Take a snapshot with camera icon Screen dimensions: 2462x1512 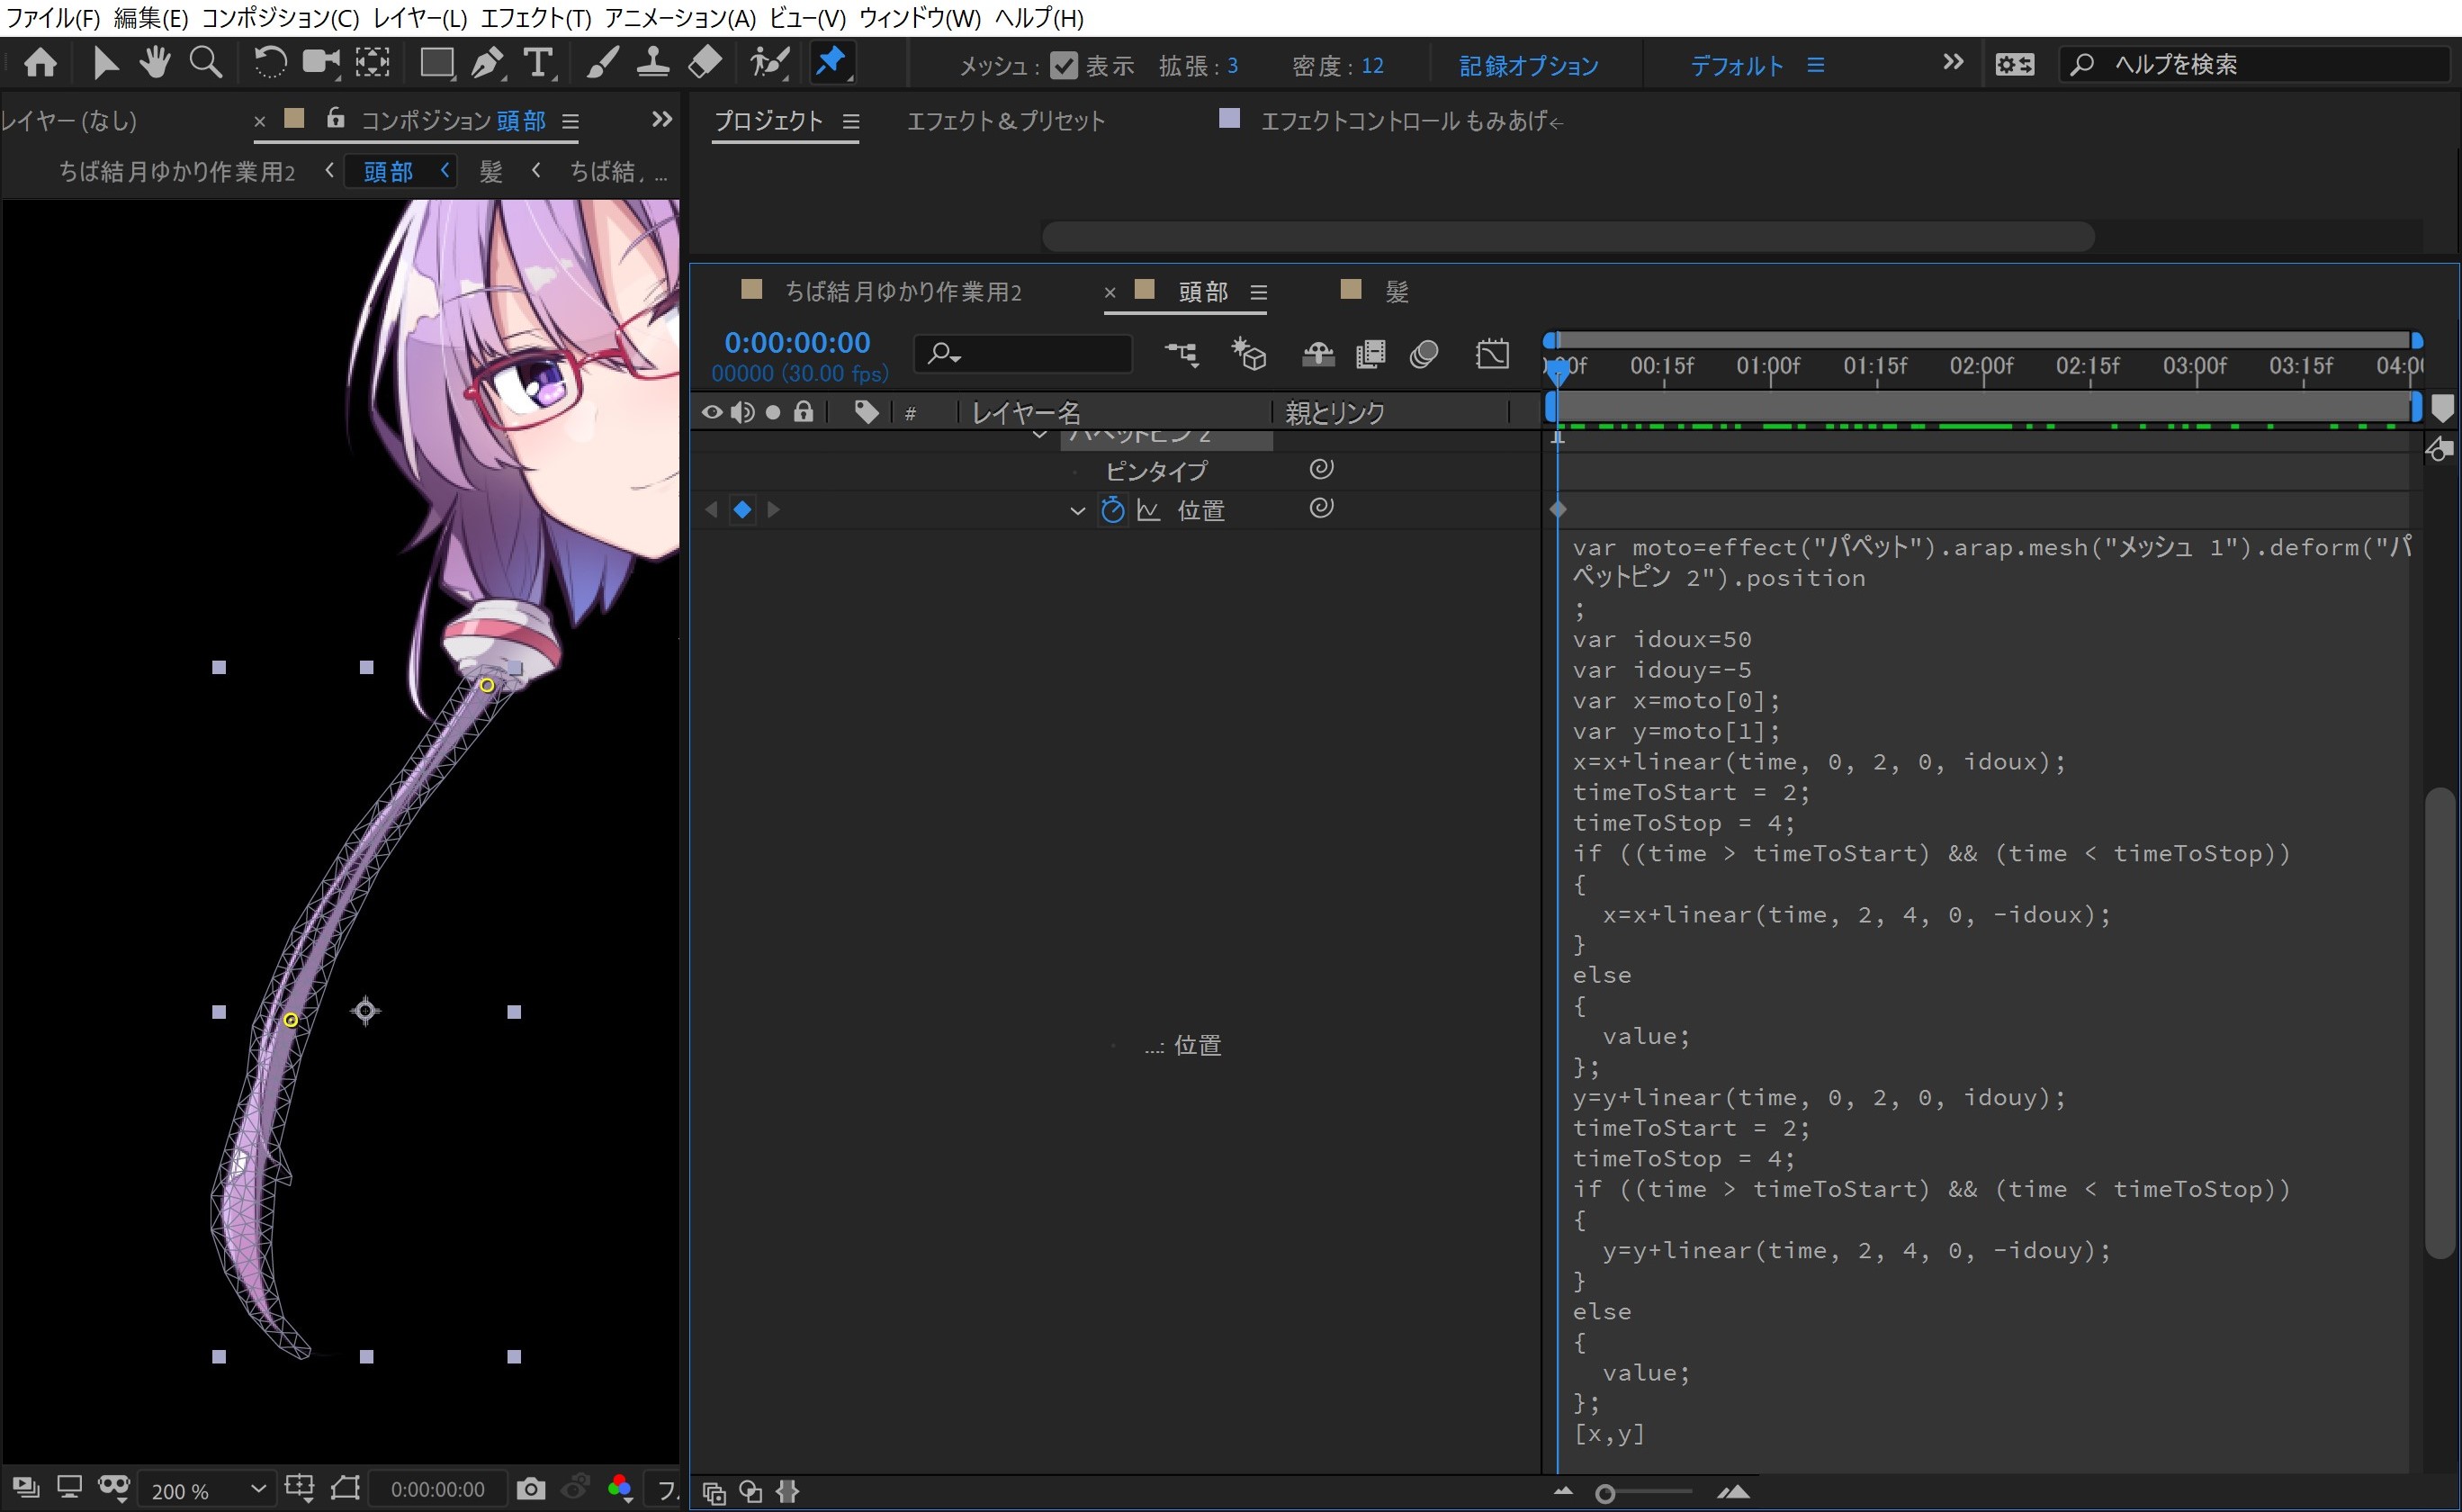coord(531,1489)
